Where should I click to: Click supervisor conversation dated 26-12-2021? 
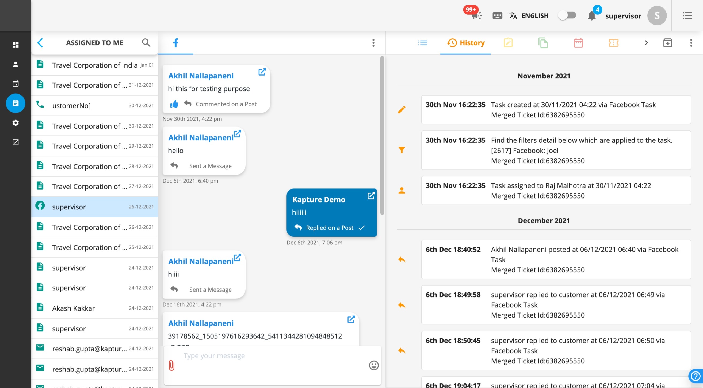(94, 207)
